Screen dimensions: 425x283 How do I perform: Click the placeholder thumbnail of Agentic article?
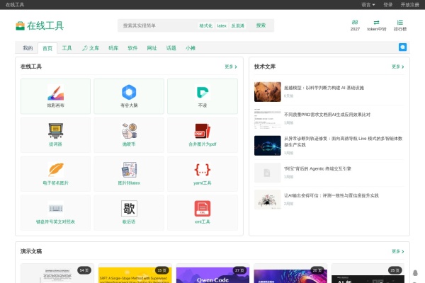coord(268,173)
